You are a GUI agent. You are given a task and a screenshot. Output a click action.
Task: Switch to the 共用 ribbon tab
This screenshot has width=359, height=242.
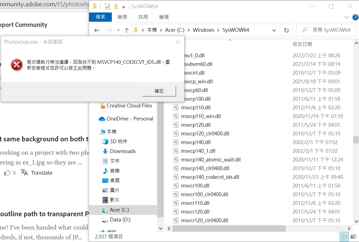click(143, 17)
